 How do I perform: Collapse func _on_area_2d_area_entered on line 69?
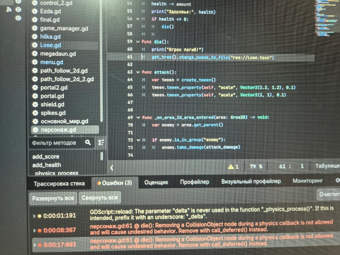click(x=138, y=117)
